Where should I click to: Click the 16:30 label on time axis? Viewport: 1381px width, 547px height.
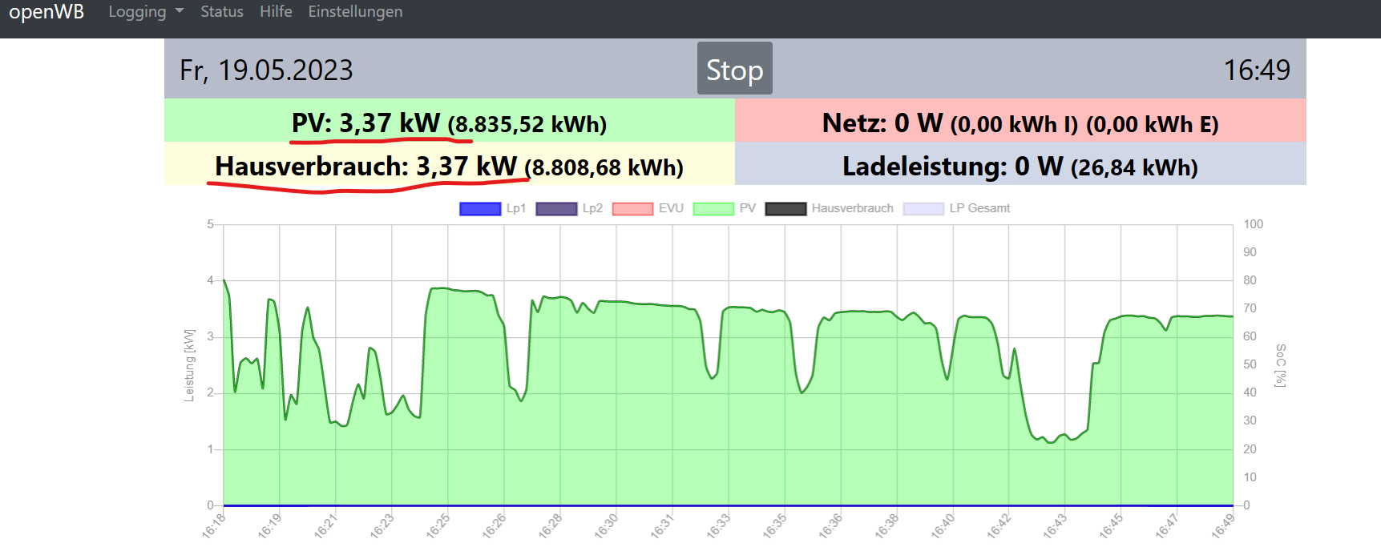[x=607, y=525]
